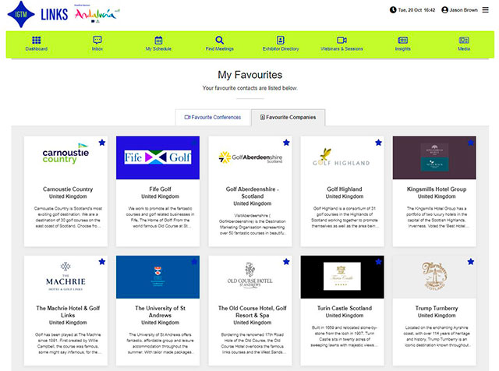
Task: Click the Find Meetings magnifier icon
Action: point(220,40)
